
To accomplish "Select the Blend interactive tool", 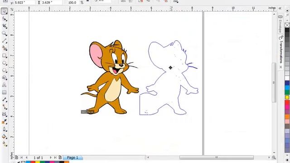I will 4,115.
